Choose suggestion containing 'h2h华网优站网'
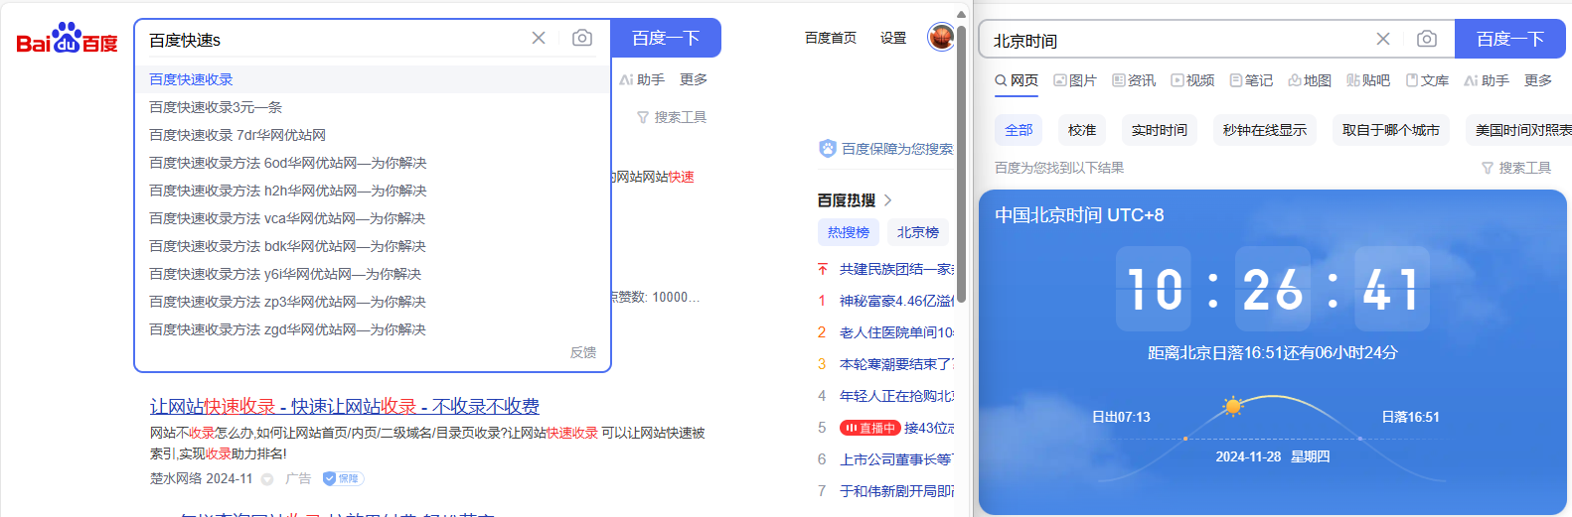 [x=373, y=191]
